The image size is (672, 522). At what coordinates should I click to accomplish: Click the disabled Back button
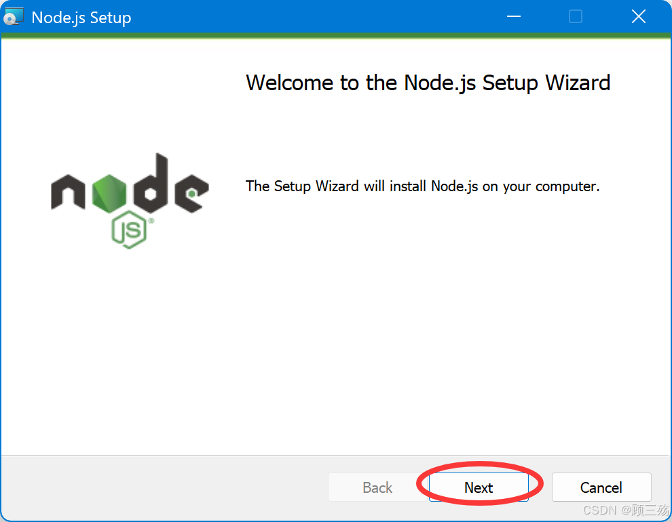point(377,487)
